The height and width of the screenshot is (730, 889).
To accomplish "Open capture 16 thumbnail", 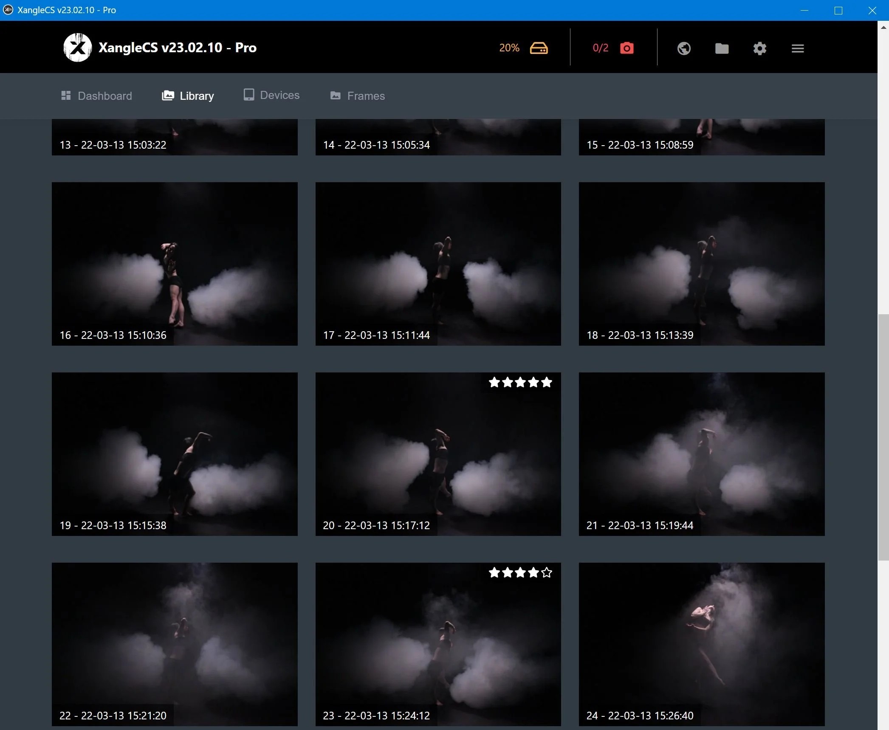I will (x=175, y=264).
